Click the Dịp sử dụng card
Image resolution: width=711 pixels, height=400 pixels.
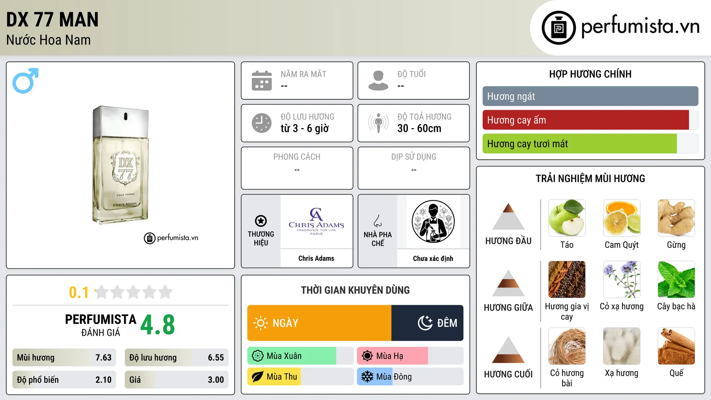(x=414, y=168)
